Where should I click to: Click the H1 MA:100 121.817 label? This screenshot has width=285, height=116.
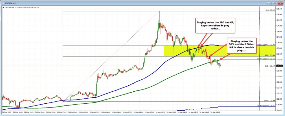266,106
